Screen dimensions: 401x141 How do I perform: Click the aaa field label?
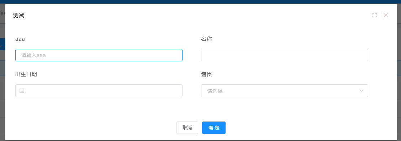20,39
